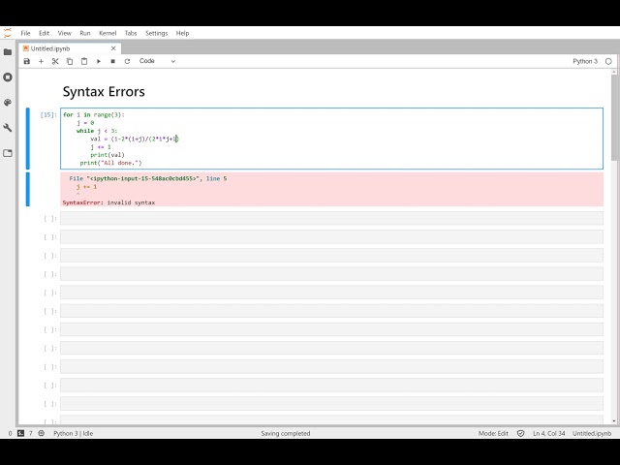Switch kernel via Python 3 label
Screen dimensions: 620x465
click(585, 61)
